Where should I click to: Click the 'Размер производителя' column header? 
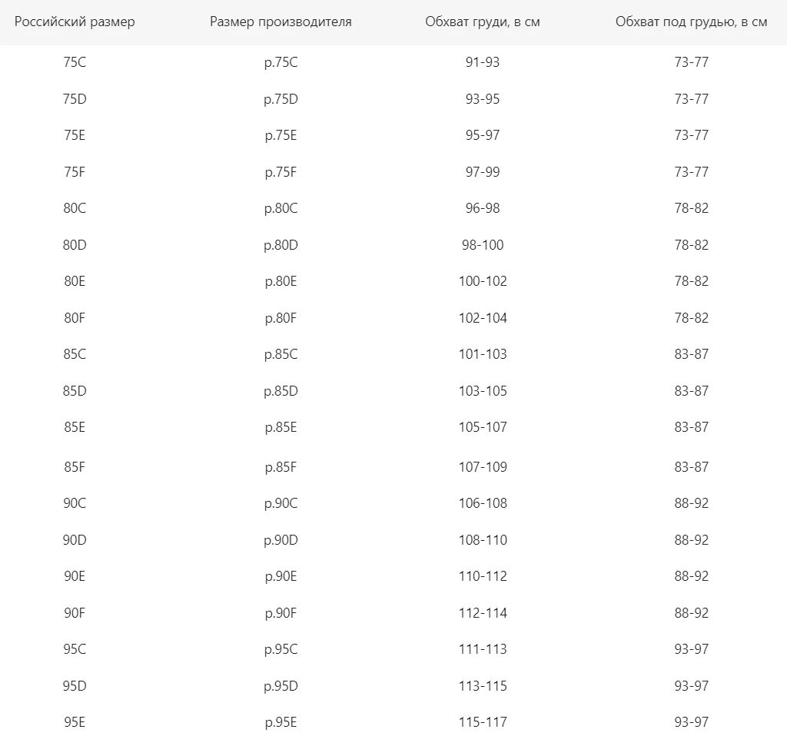pos(281,22)
